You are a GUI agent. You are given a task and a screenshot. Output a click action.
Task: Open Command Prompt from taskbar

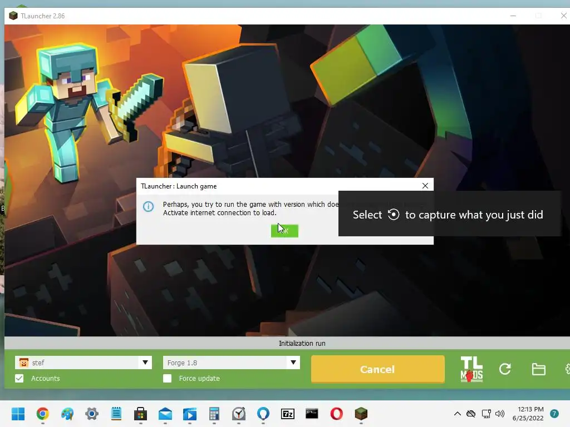312,414
